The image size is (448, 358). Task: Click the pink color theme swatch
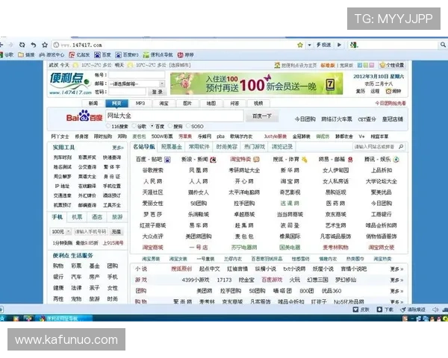(x=371, y=65)
